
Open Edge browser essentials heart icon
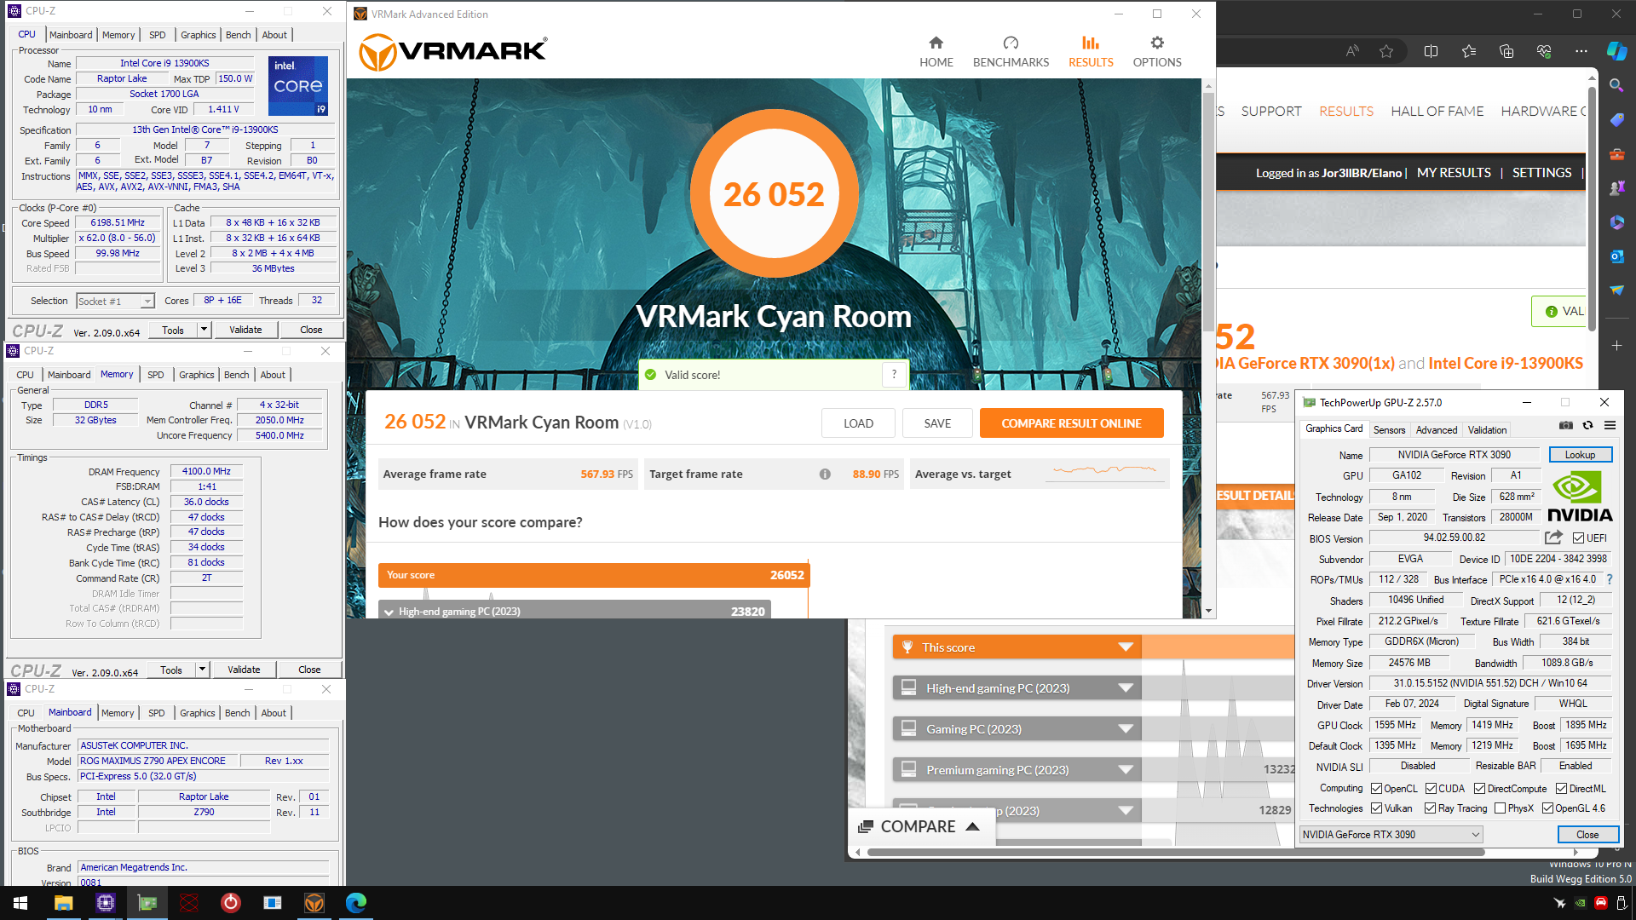click(1544, 51)
